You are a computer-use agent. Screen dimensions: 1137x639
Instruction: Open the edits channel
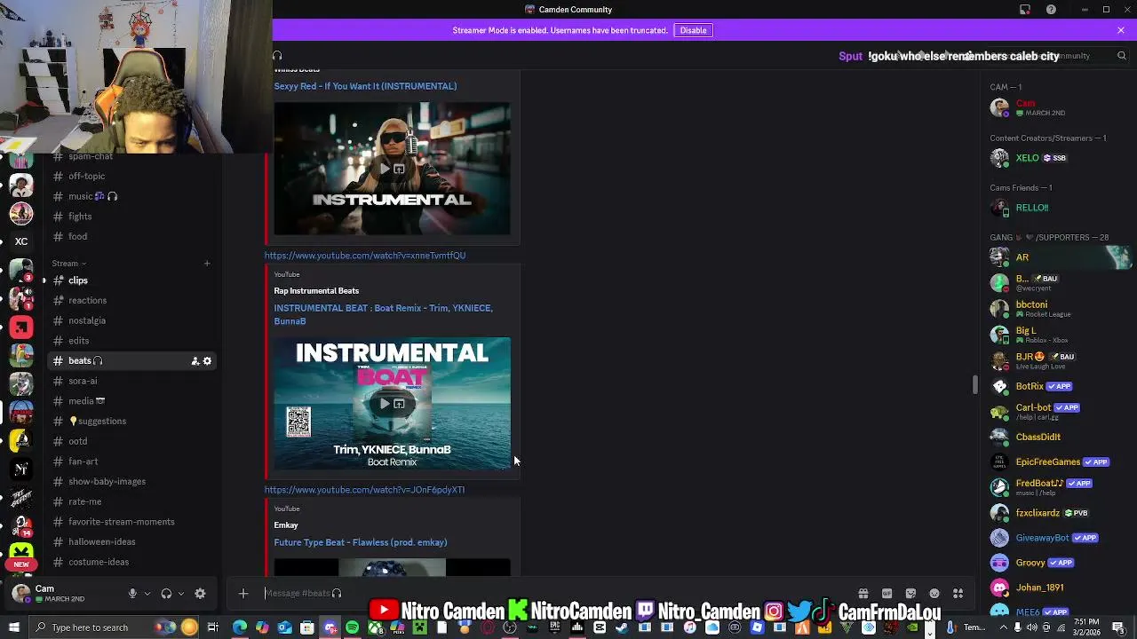[x=133, y=341]
